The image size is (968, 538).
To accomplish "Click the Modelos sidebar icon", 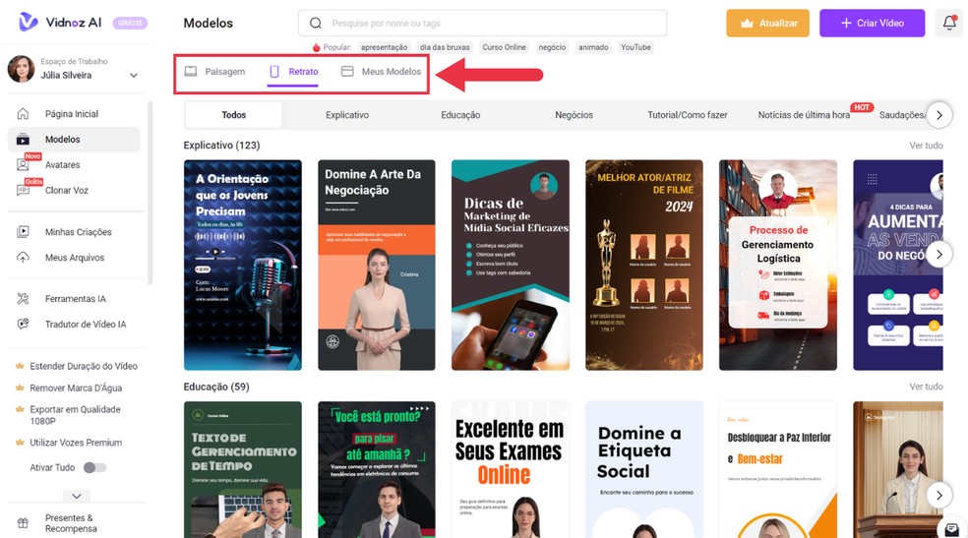I will point(23,140).
